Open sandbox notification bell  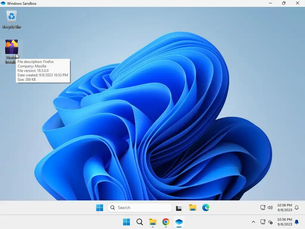[x=297, y=208]
